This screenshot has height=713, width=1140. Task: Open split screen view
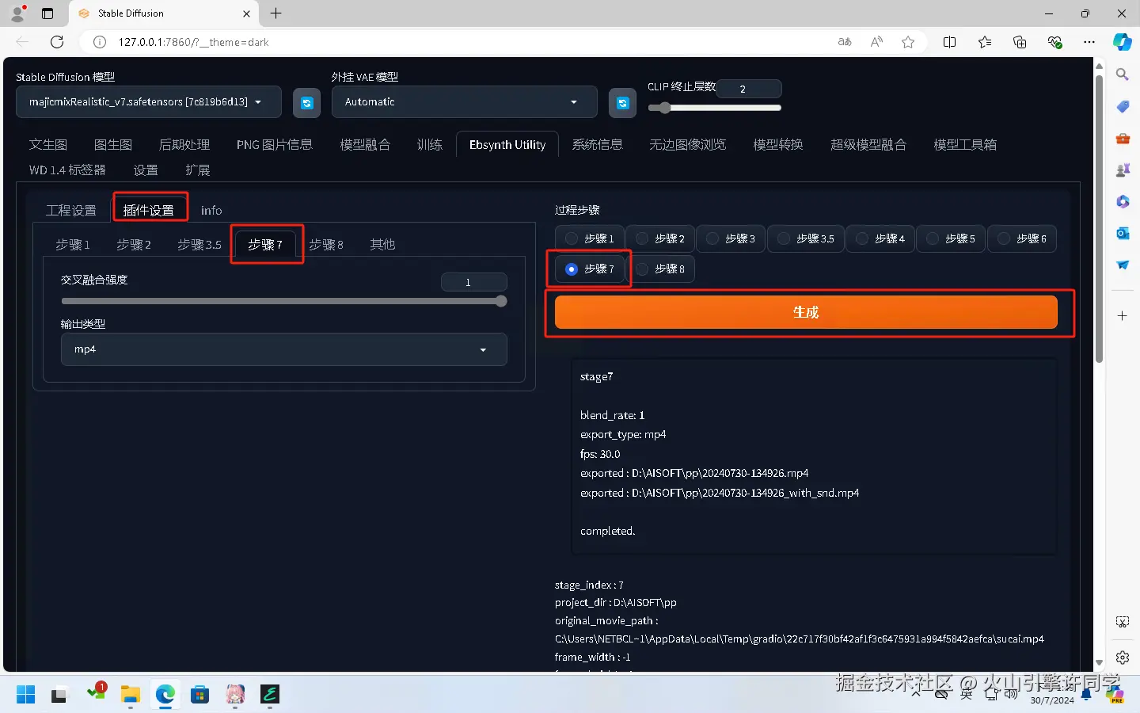pos(949,42)
